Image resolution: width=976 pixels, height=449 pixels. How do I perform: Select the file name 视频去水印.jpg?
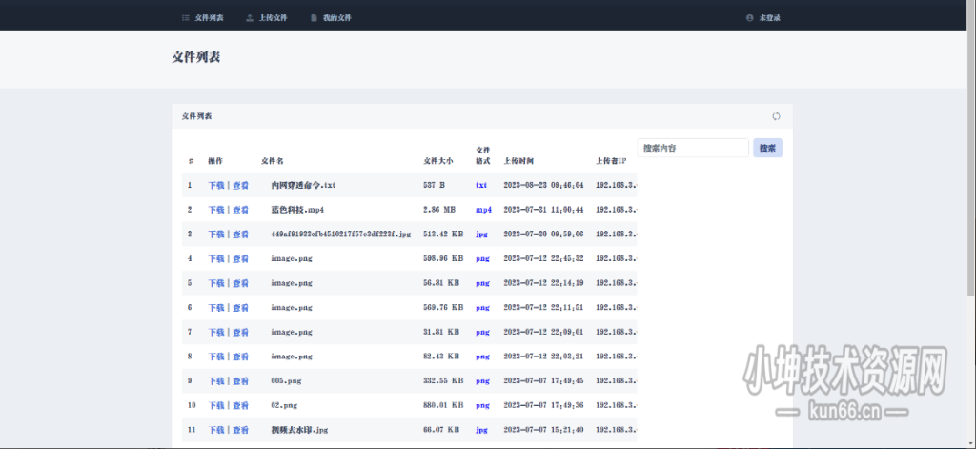[299, 430]
